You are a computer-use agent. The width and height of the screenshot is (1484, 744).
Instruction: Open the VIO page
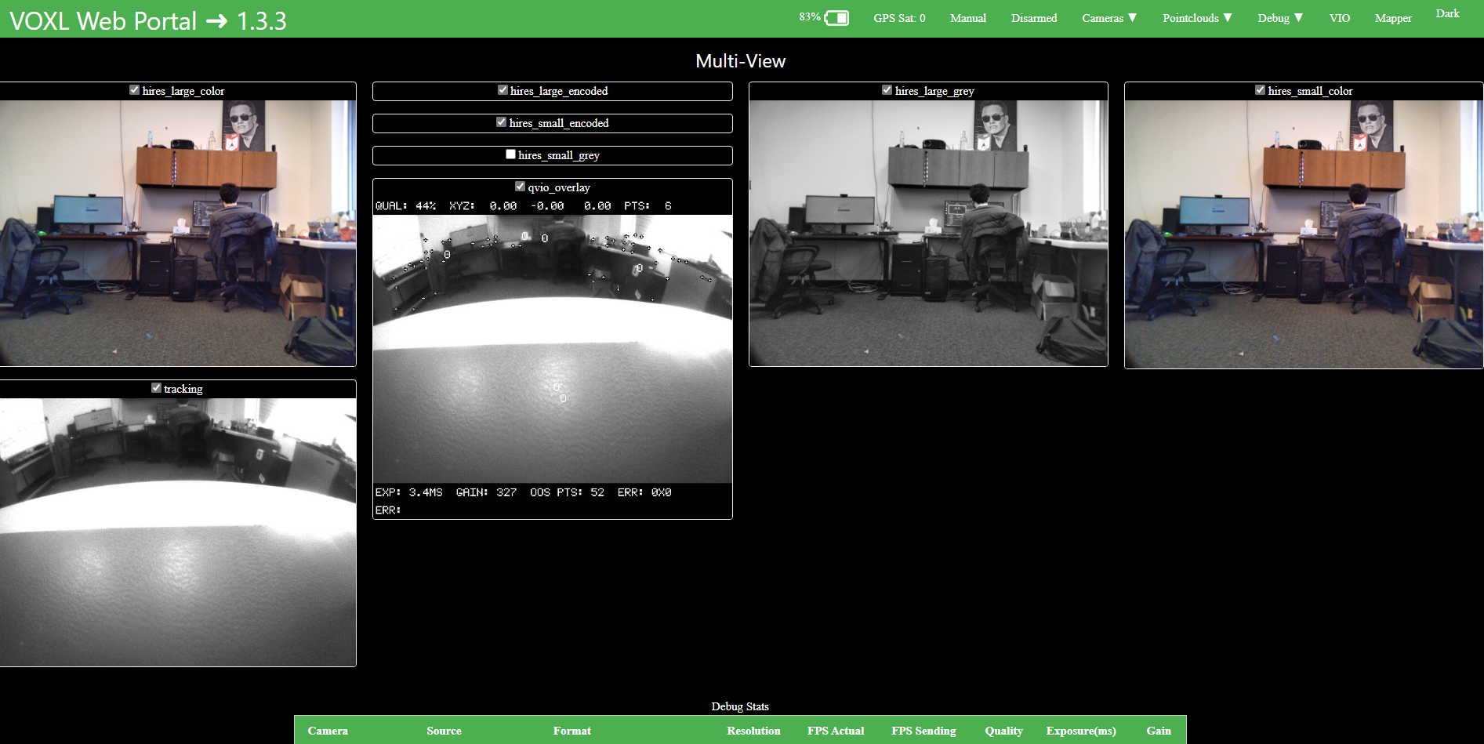[1339, 18]
